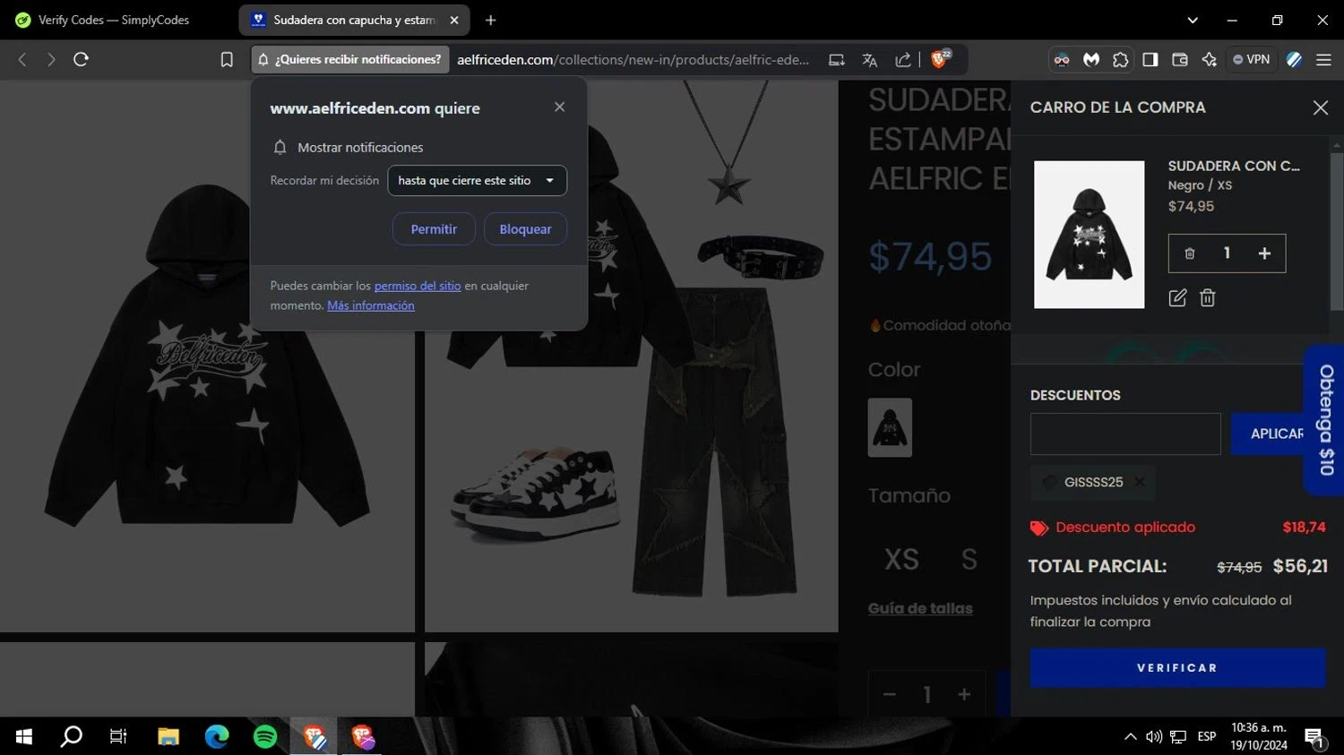Reload the current page
Image resolution: width=1344 pixels, height=755 pixels.
click(x=81, y=60)
